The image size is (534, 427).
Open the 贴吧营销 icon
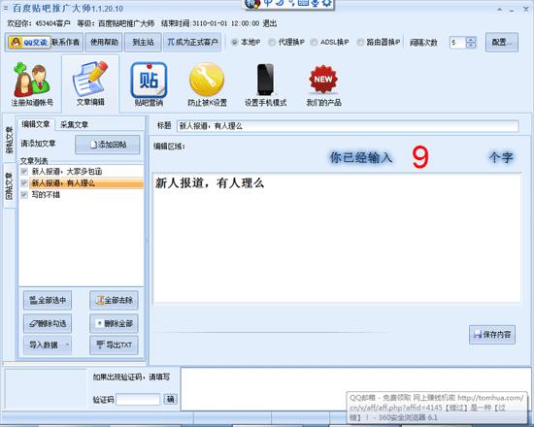[149, 84]
